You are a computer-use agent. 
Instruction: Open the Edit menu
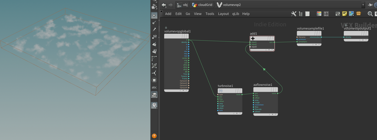point(178,14)
